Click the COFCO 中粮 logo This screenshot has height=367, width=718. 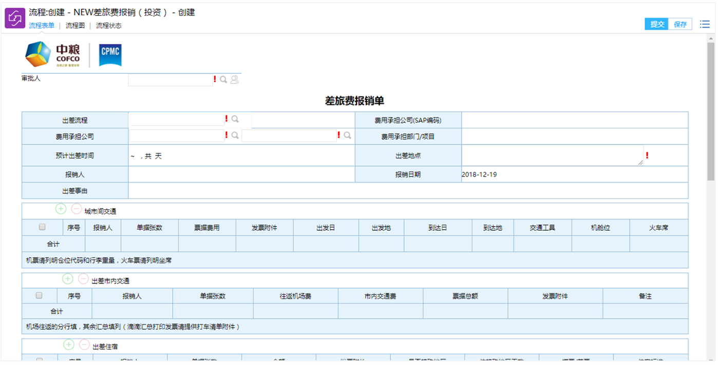click(x=53, y=55)
